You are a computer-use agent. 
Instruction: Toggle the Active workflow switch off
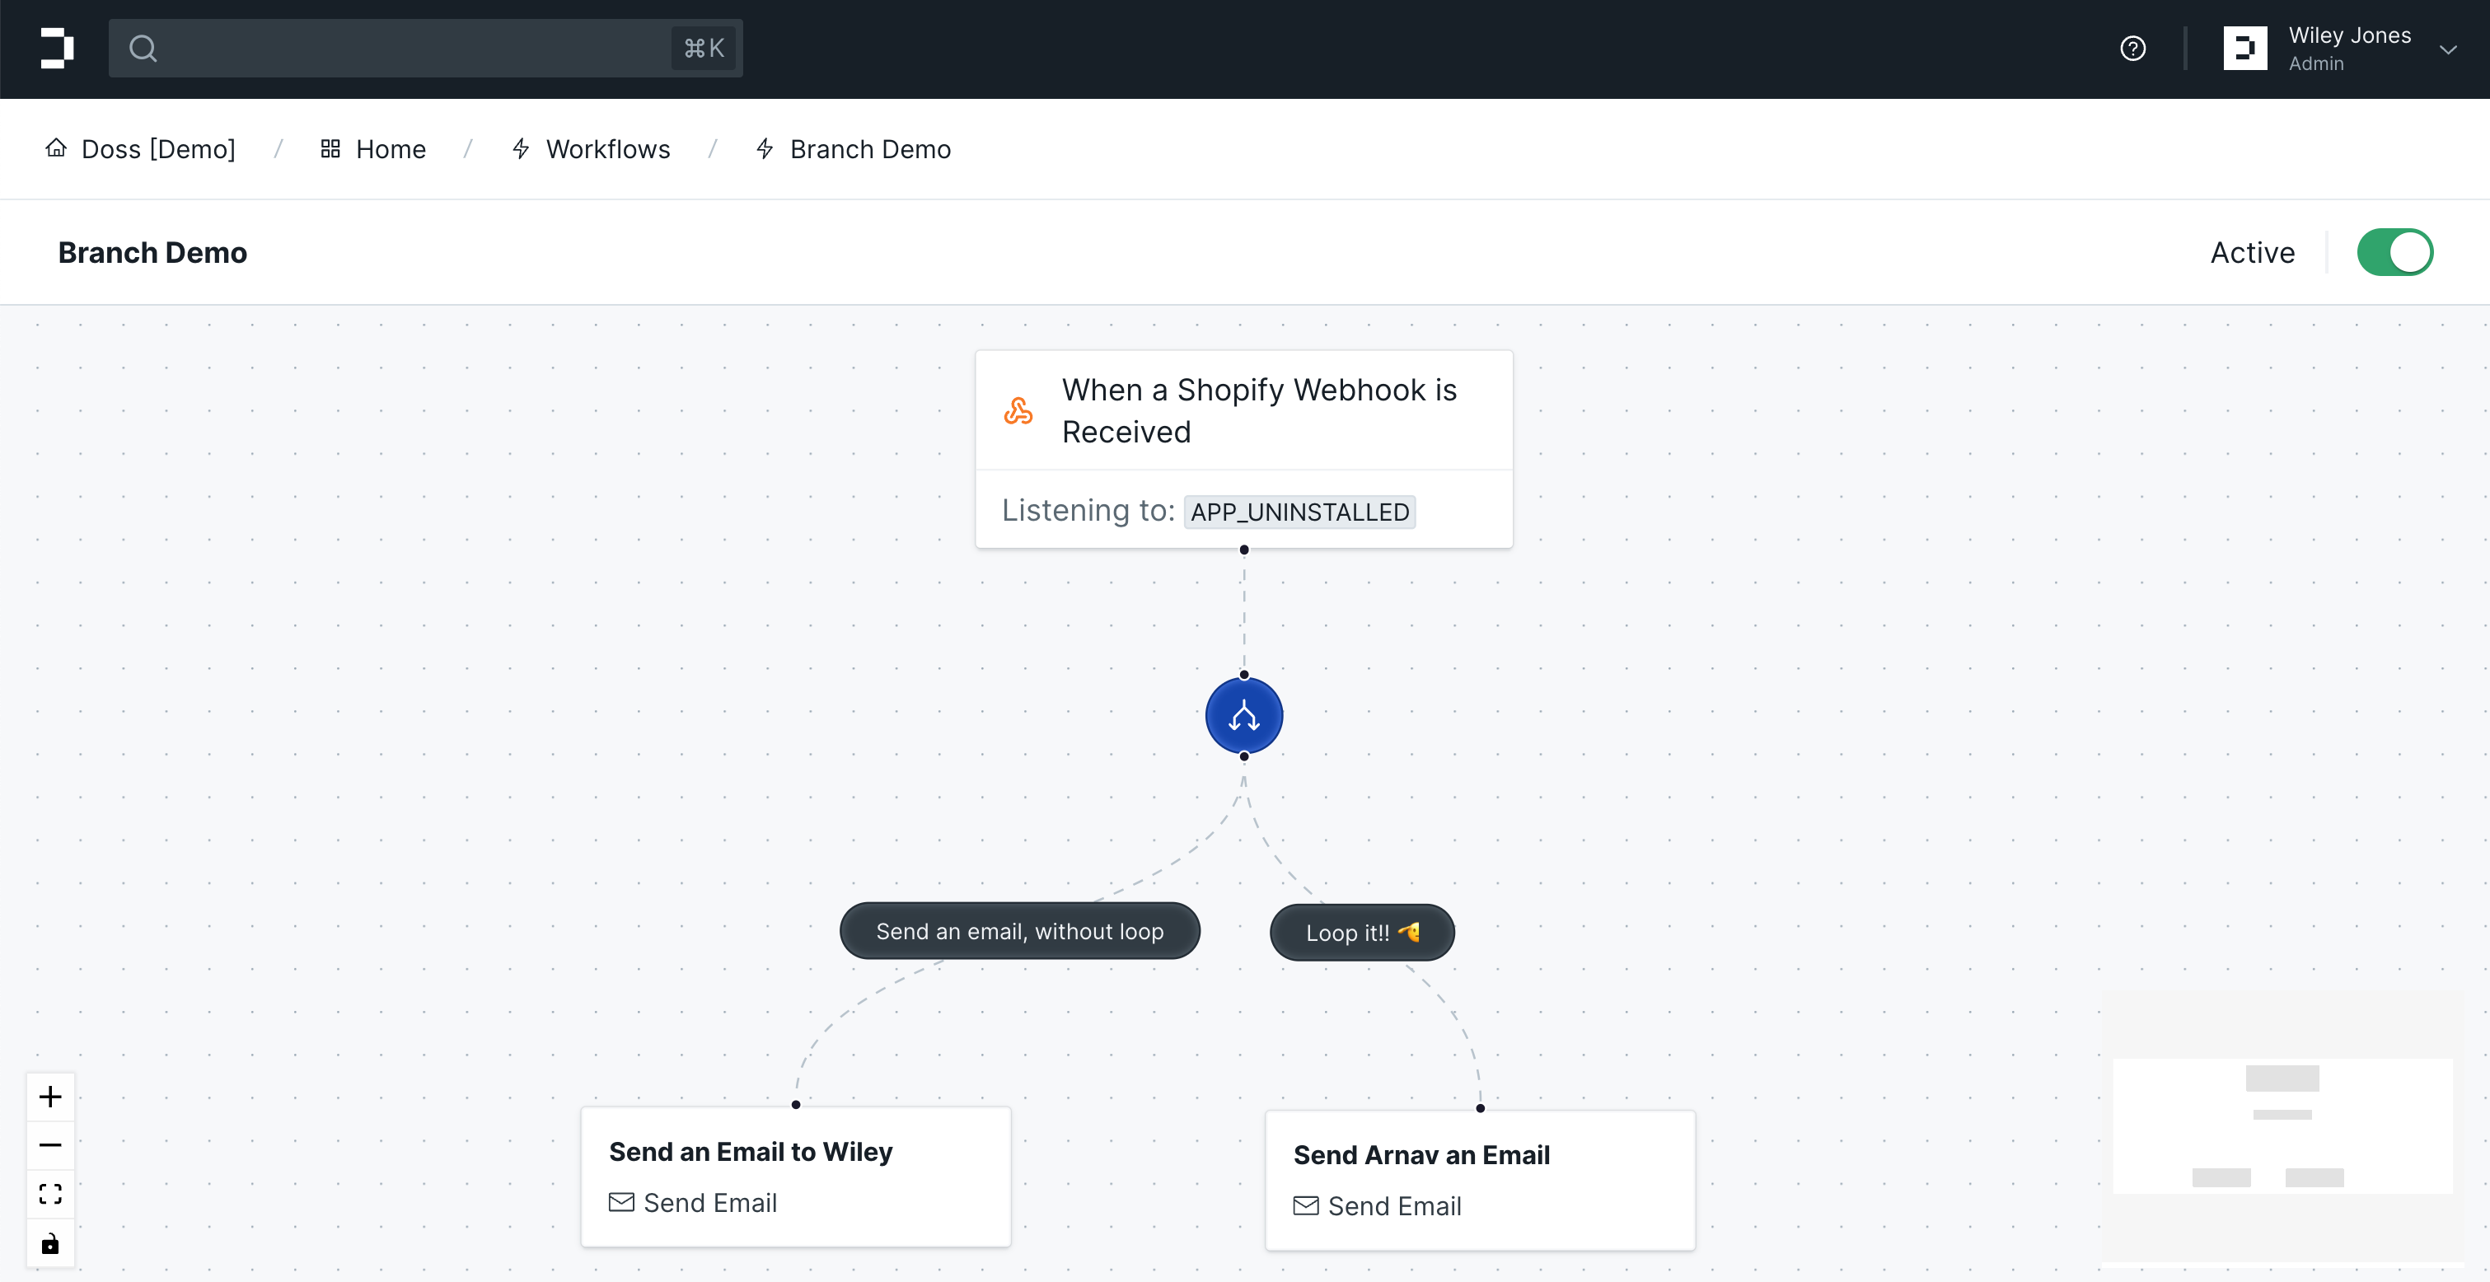pos(2394,252)
